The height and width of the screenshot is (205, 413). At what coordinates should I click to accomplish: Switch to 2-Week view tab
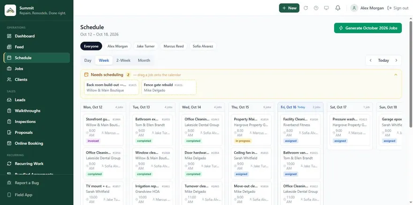pyautogui.click(x=123, y=60)
